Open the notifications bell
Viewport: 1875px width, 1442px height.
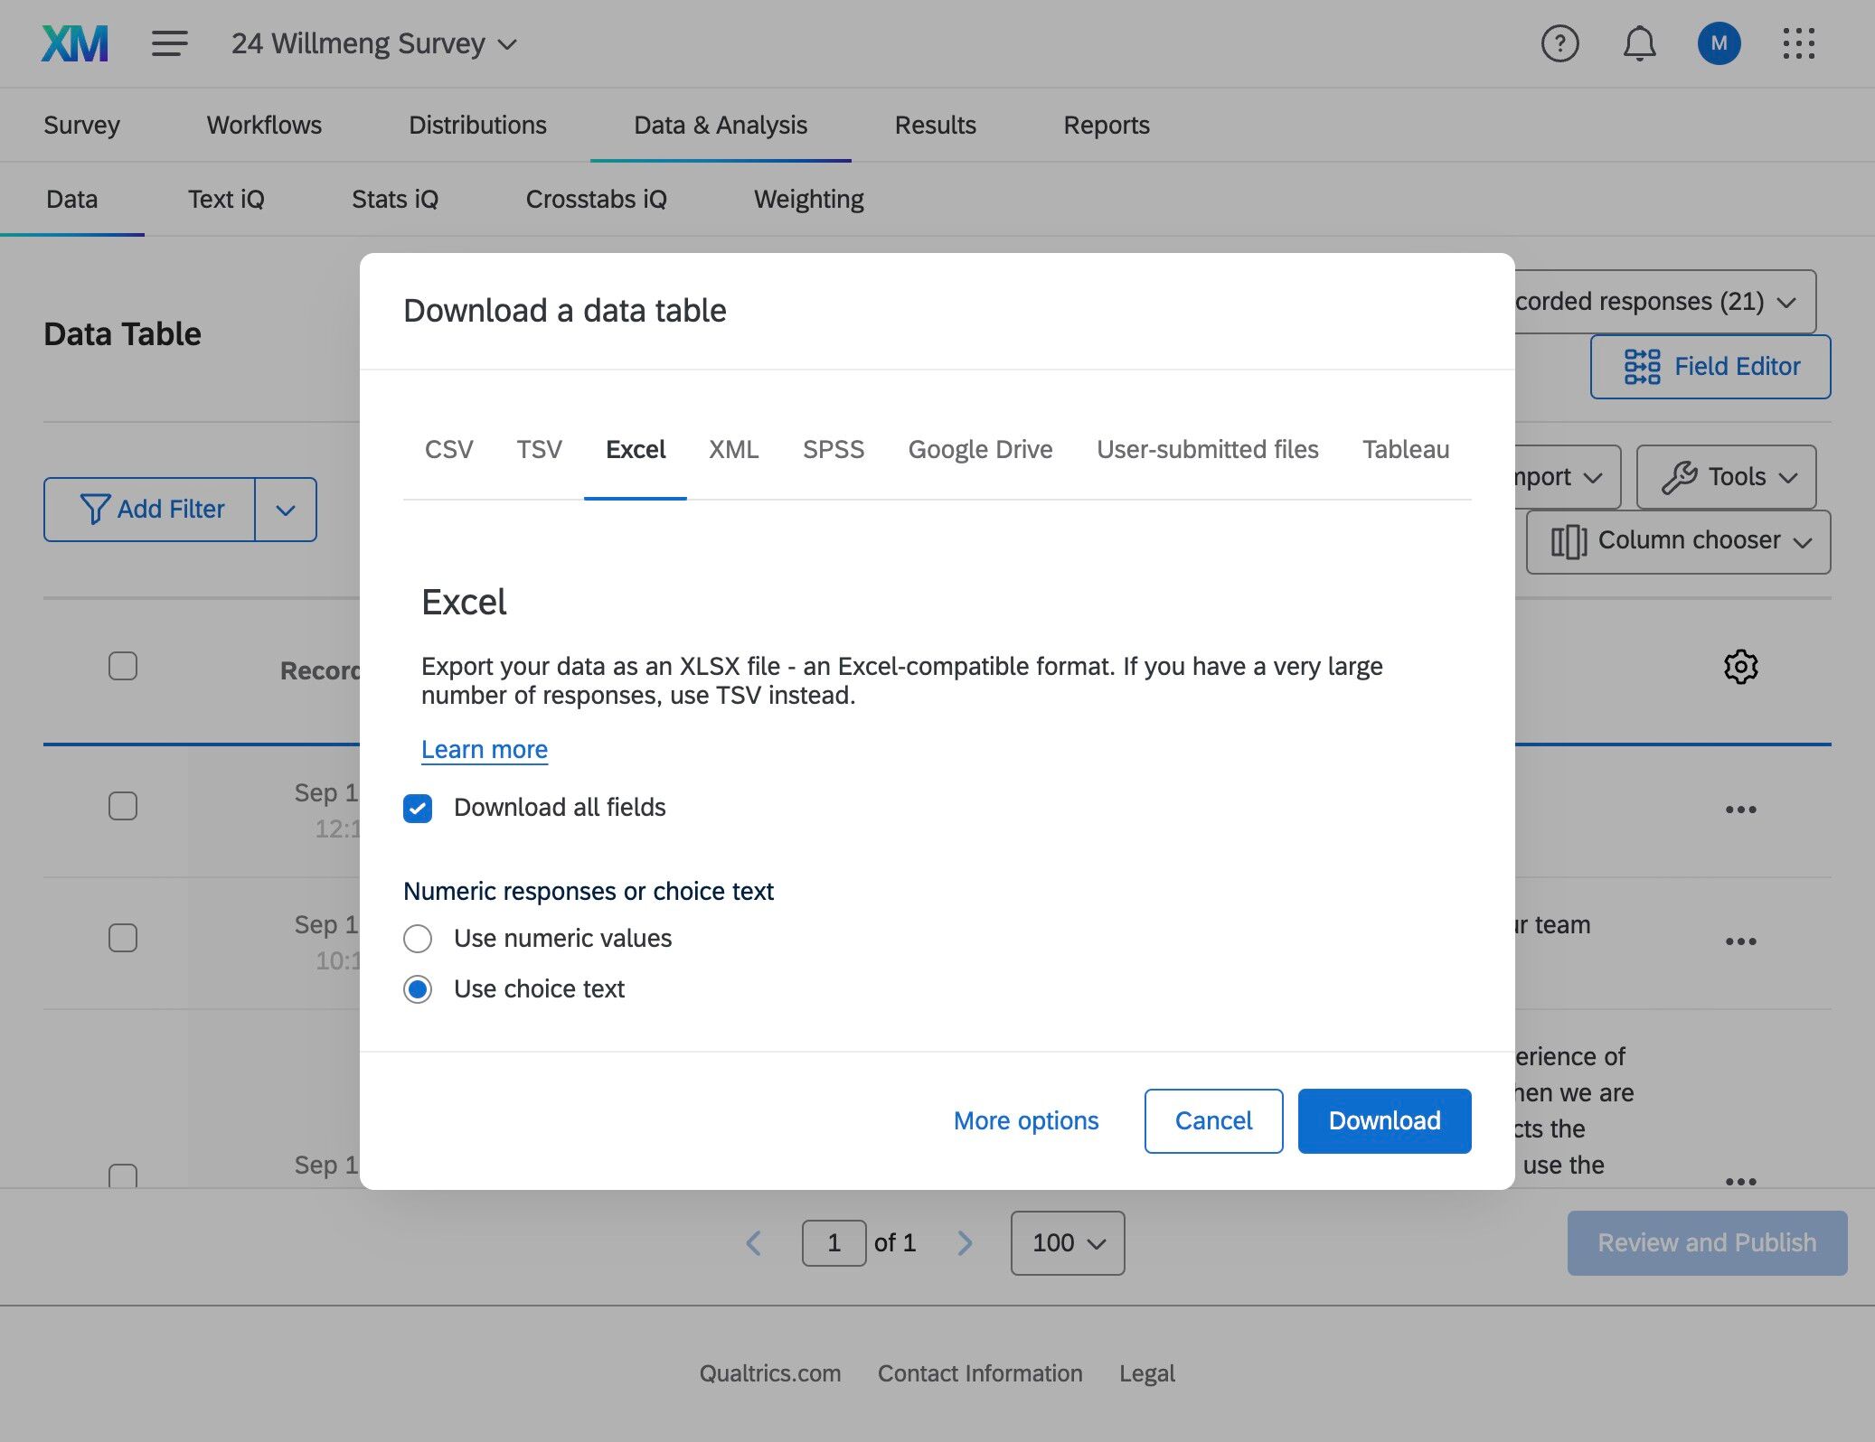(1639, 43)
